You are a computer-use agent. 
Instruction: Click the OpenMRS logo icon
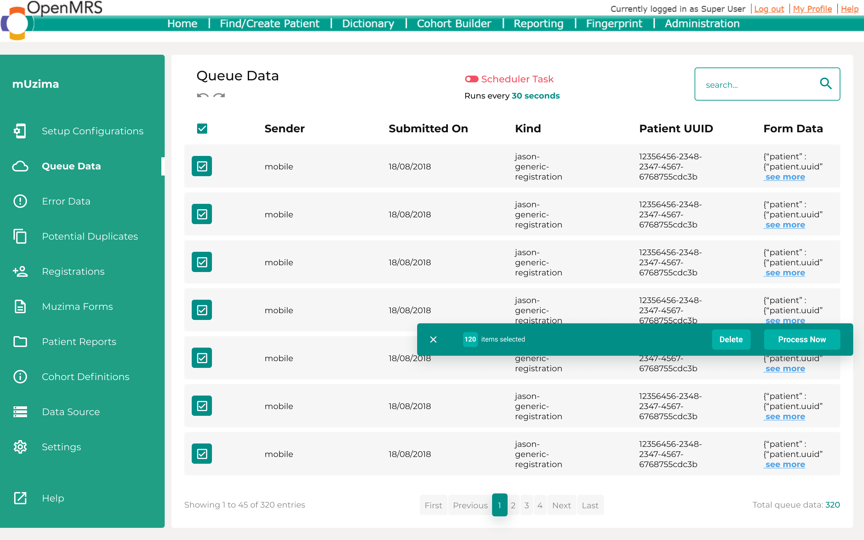[x=17, y=24]
